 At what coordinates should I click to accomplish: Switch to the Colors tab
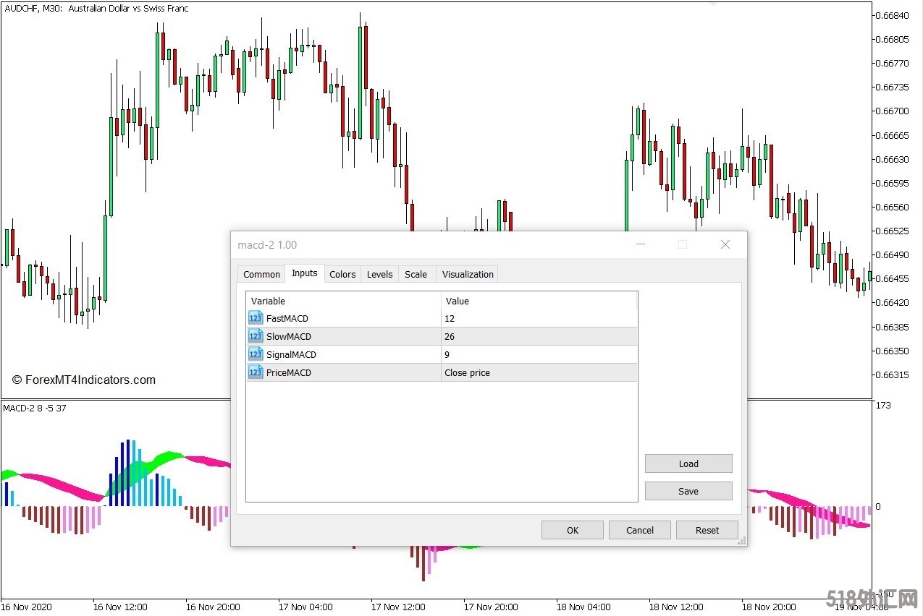(342, 274)
